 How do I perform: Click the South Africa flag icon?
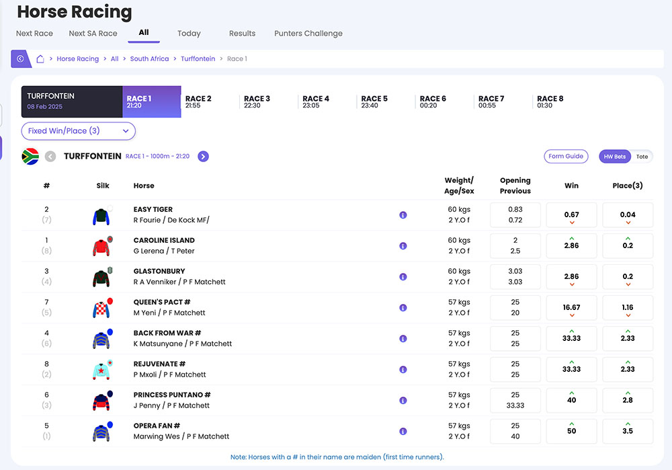(30, 157)
